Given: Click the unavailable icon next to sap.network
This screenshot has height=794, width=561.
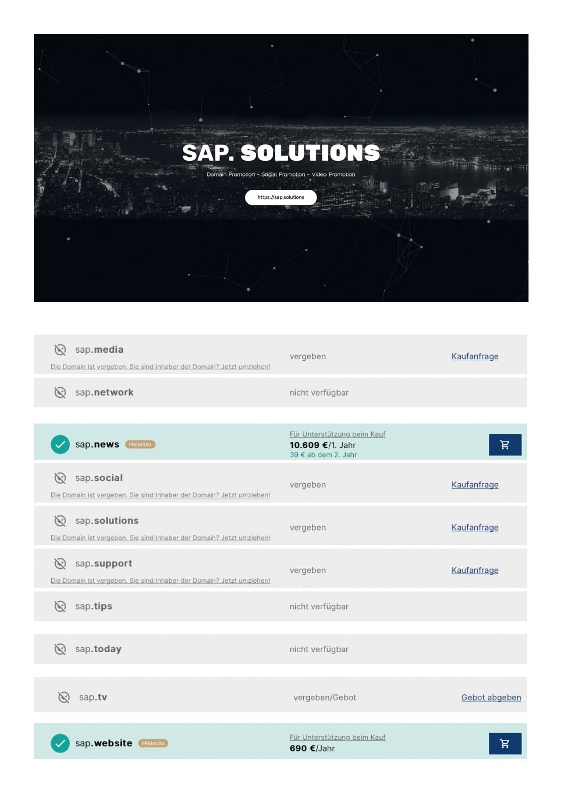Looking at the screenshot, I should click(x=60, y=392).
